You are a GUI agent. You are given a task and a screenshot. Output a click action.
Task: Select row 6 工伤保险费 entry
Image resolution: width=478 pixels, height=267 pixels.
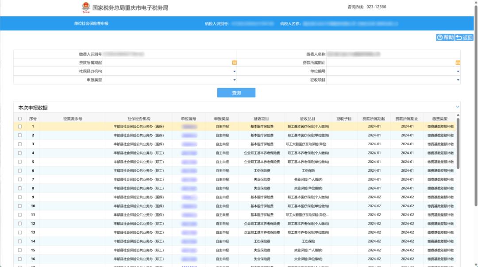pyautogui.click(x=262, y=171)
